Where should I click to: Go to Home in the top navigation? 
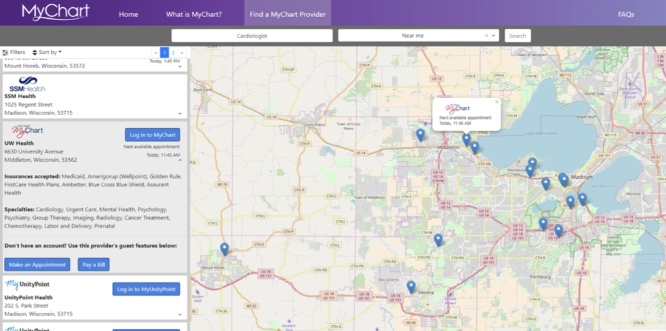tap(128, 14)
